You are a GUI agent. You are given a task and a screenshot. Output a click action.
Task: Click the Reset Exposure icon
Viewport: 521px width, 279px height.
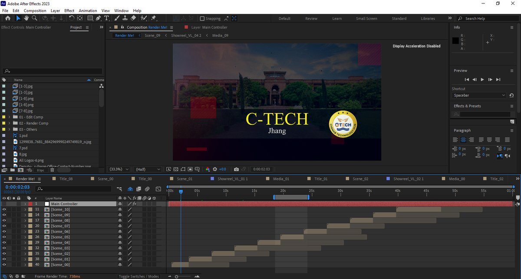pos(214,169)
